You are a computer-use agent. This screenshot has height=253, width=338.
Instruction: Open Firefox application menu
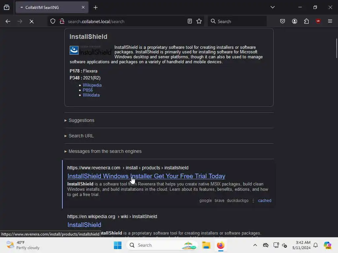coord(330,21)
